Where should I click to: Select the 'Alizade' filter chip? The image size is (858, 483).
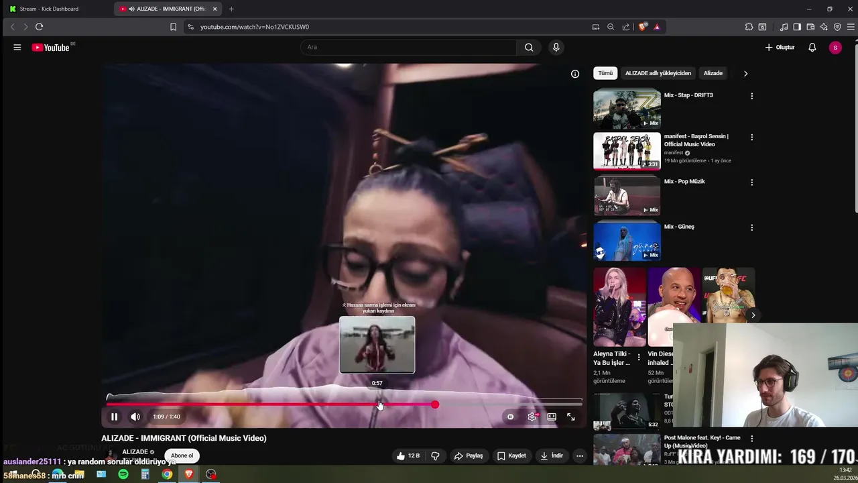713,73
